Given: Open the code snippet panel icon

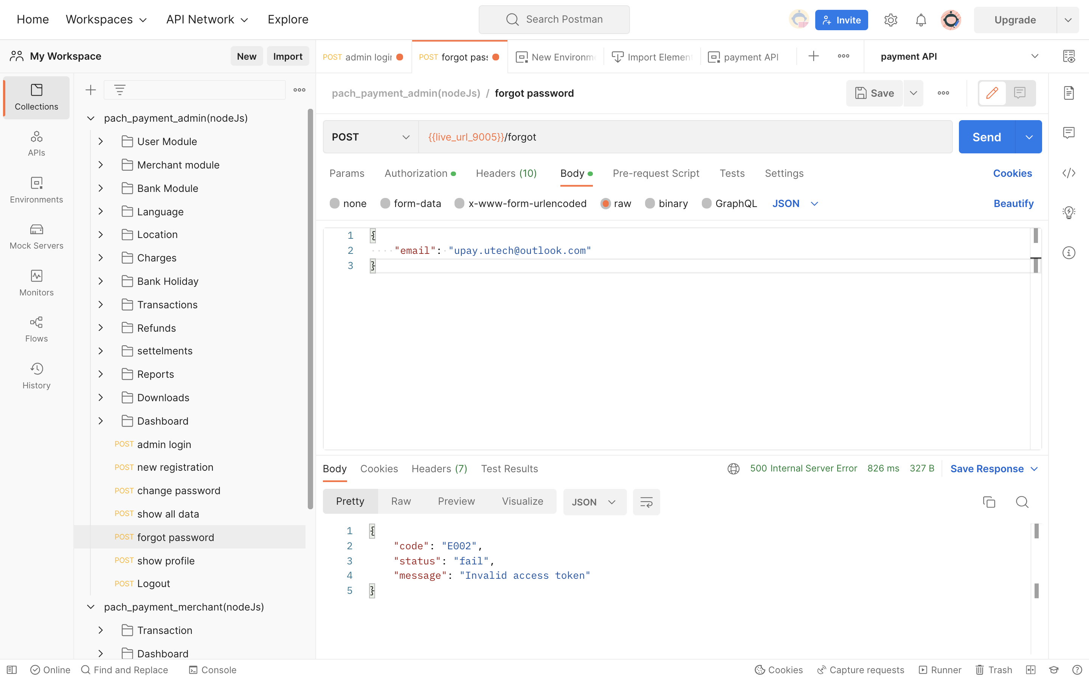Looking at the screenshot, I should pyautogui.click(x=1069, y=173).
